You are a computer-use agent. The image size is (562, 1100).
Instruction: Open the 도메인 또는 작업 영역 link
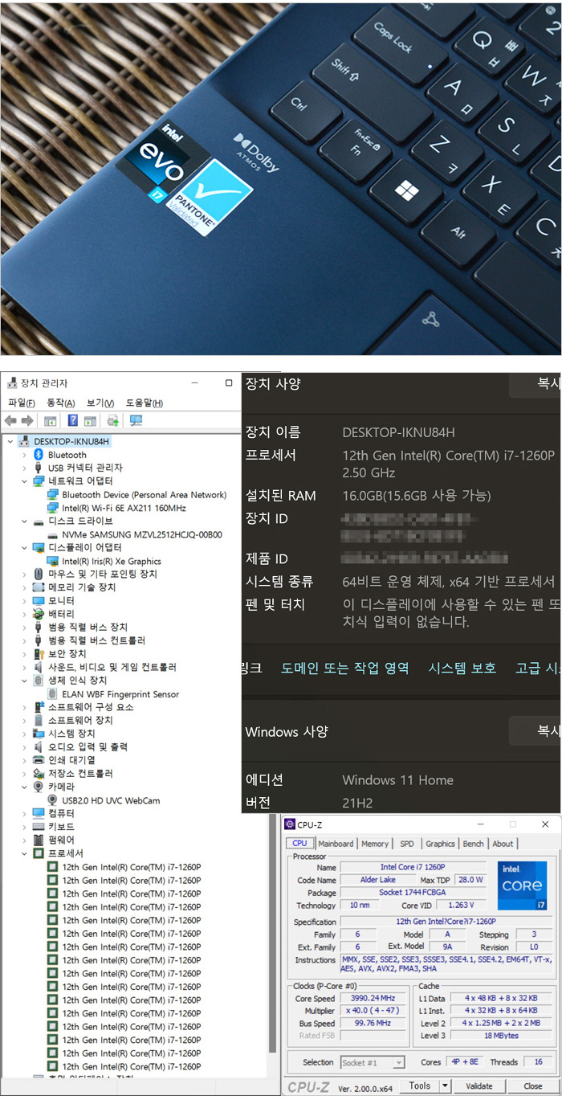click(x=345, y=668)
